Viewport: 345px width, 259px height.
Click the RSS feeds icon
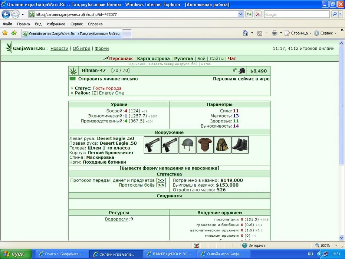point(260,33)
